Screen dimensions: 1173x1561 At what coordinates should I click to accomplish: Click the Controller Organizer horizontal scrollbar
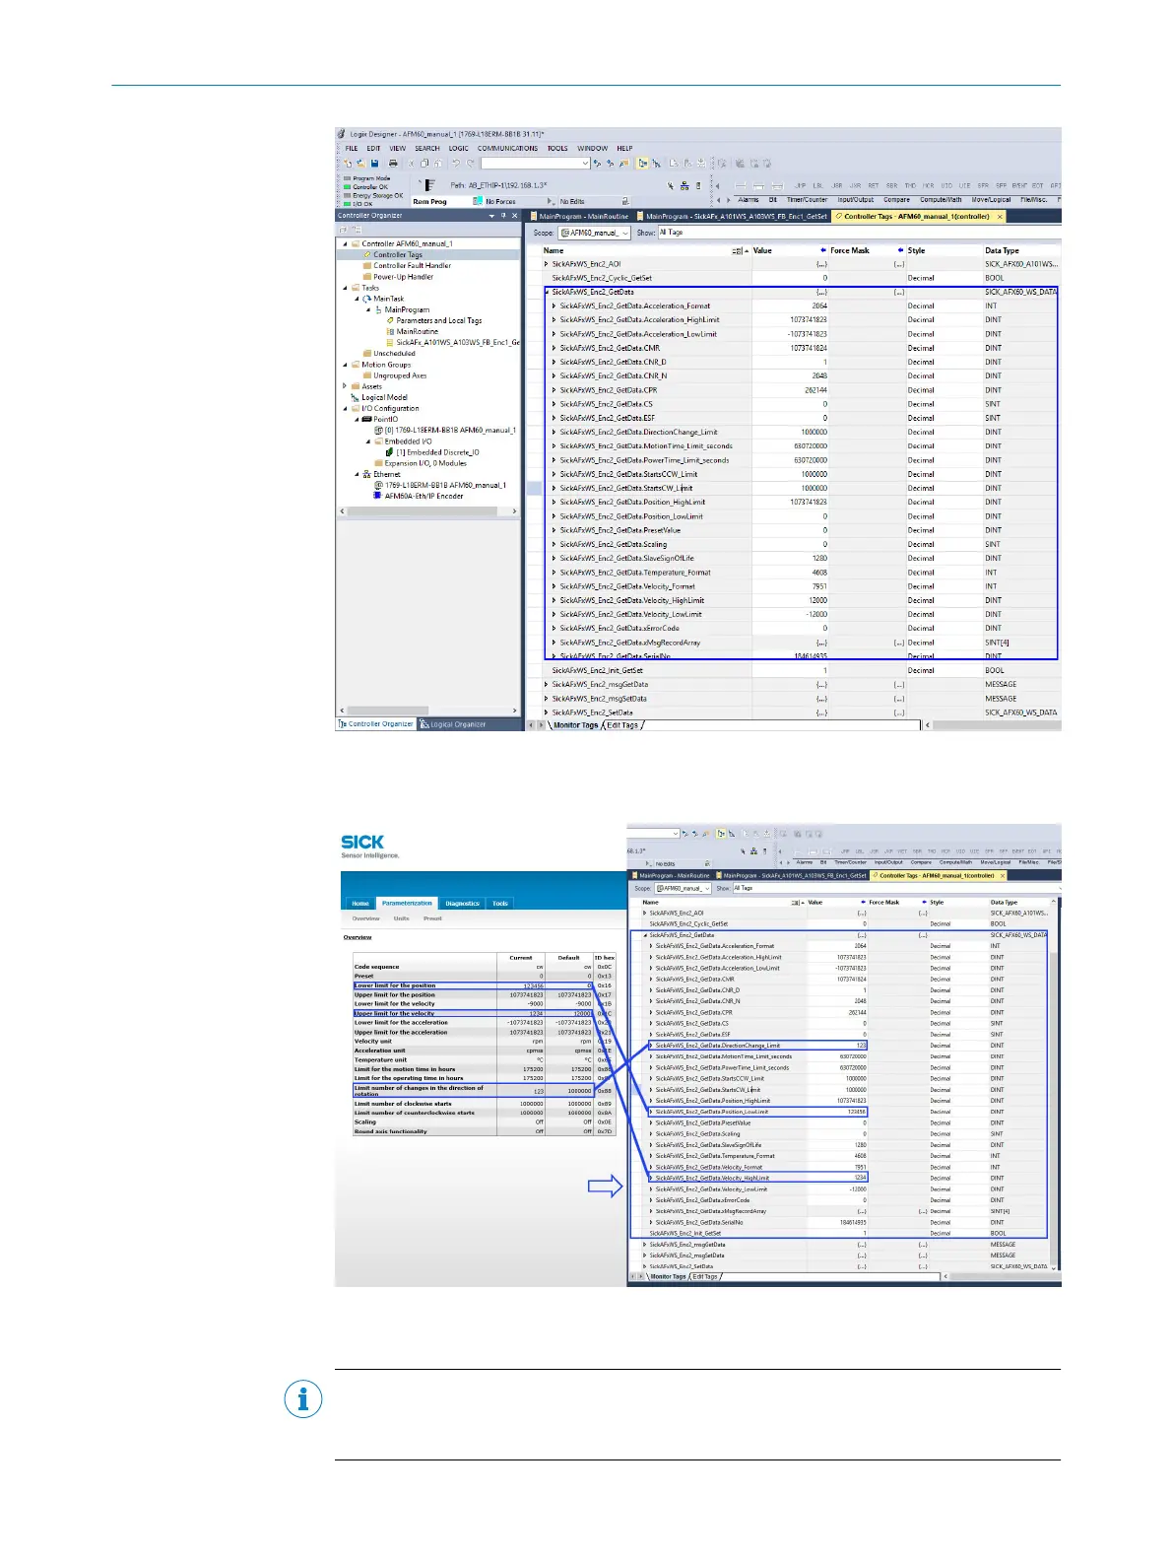point(428,511)
